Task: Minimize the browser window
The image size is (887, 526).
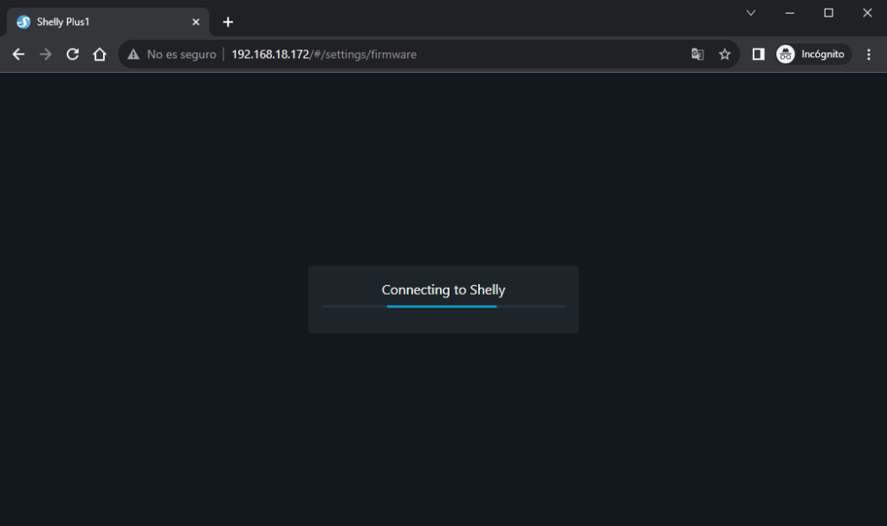Action: pos(790,13)
